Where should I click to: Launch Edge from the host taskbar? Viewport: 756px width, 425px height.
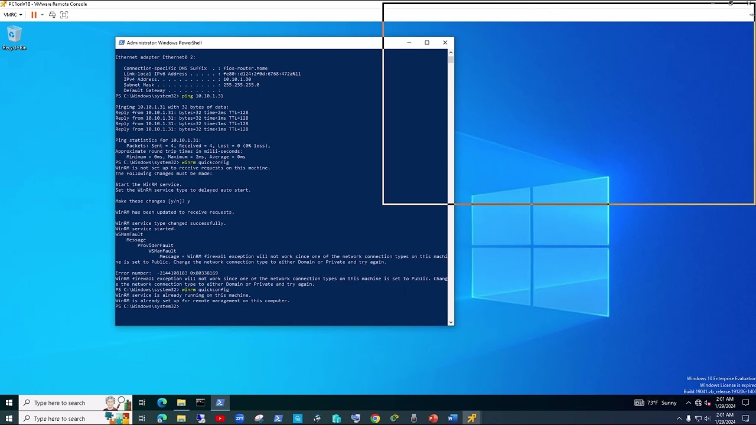(x=162, y=419)
